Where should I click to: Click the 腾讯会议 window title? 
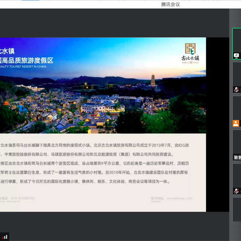click(171, 5)
